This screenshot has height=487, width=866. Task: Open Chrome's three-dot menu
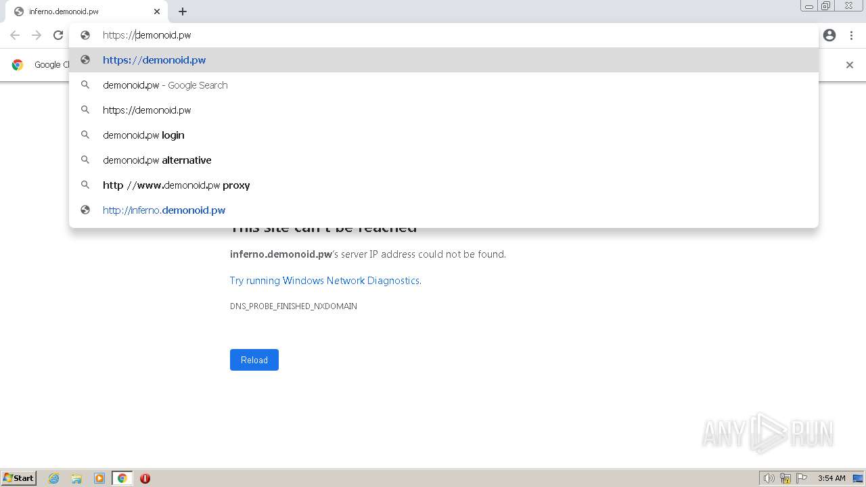pos(851,35)
